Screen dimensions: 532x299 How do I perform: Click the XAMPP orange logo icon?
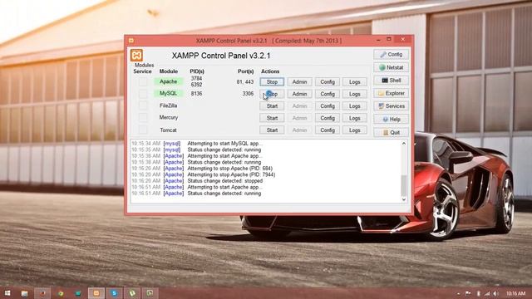(x=136, y=55)
